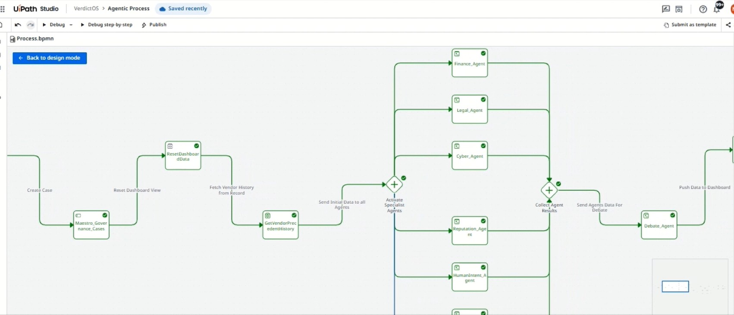The height and width of the screenshot is (315, 734).
Task: Click the redo arrow icon
Action: (x=31, y=25)
